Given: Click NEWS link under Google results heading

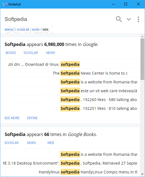Looking at the screenshot, I should click(x=51, y=53).
